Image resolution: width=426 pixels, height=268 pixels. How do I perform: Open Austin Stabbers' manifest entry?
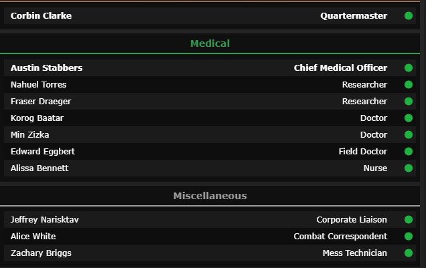click(x=47, y=68)
